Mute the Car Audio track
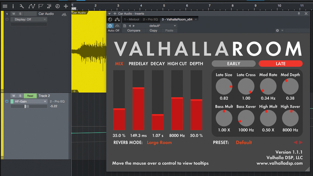This screenshot has height=176, width=313. click(x=14, y=14)
